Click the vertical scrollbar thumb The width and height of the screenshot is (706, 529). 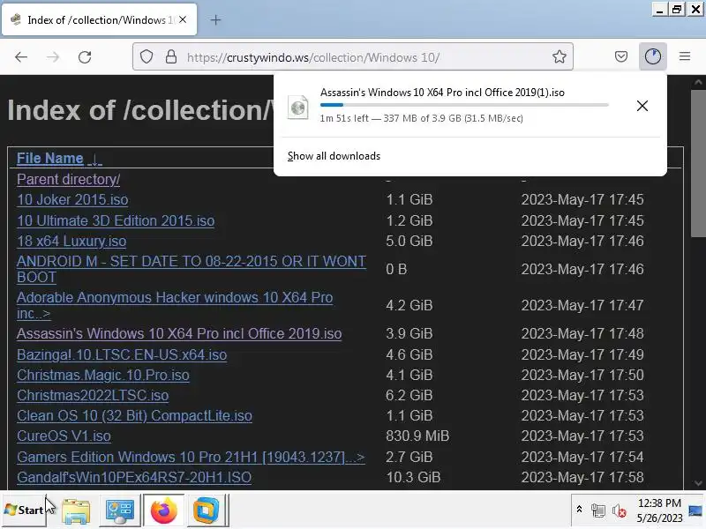tap(698, 163)
